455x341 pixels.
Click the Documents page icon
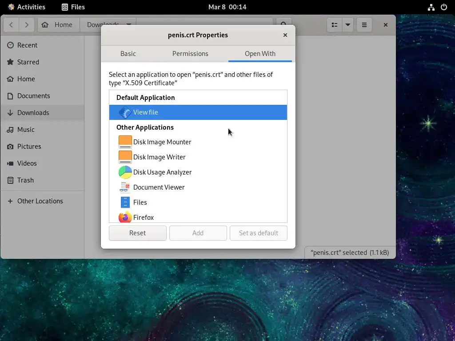[x=10, y=96]
